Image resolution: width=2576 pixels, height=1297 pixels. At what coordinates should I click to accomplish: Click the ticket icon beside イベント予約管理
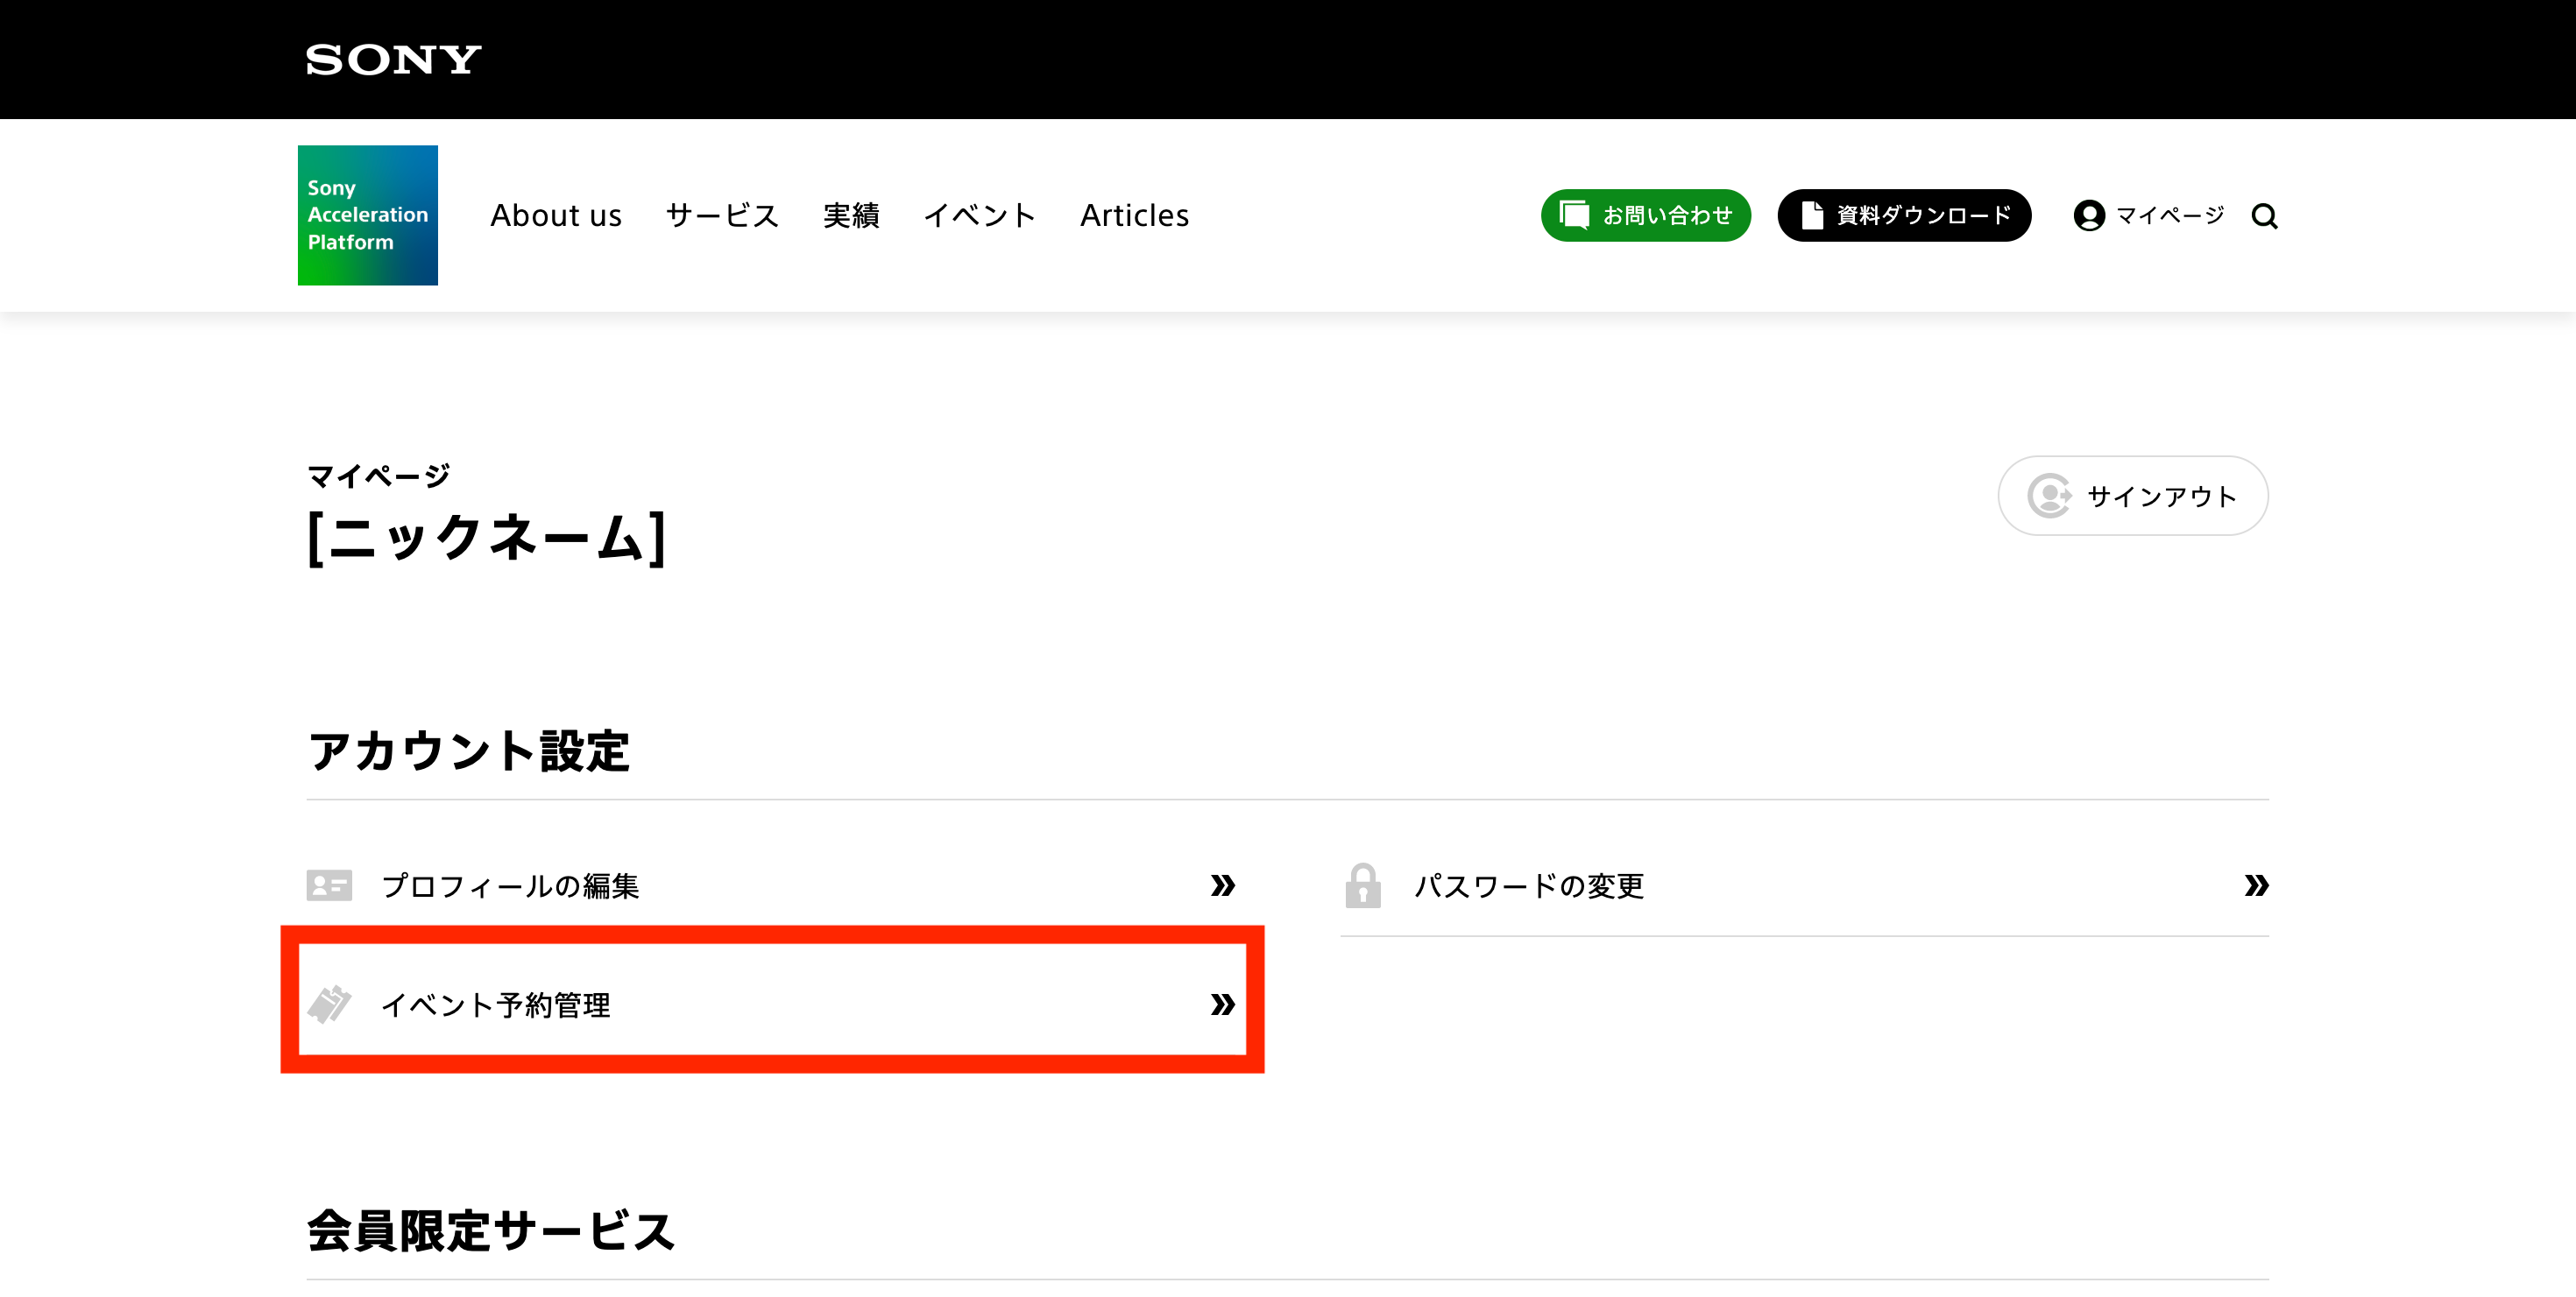[x=329, y=1004]
